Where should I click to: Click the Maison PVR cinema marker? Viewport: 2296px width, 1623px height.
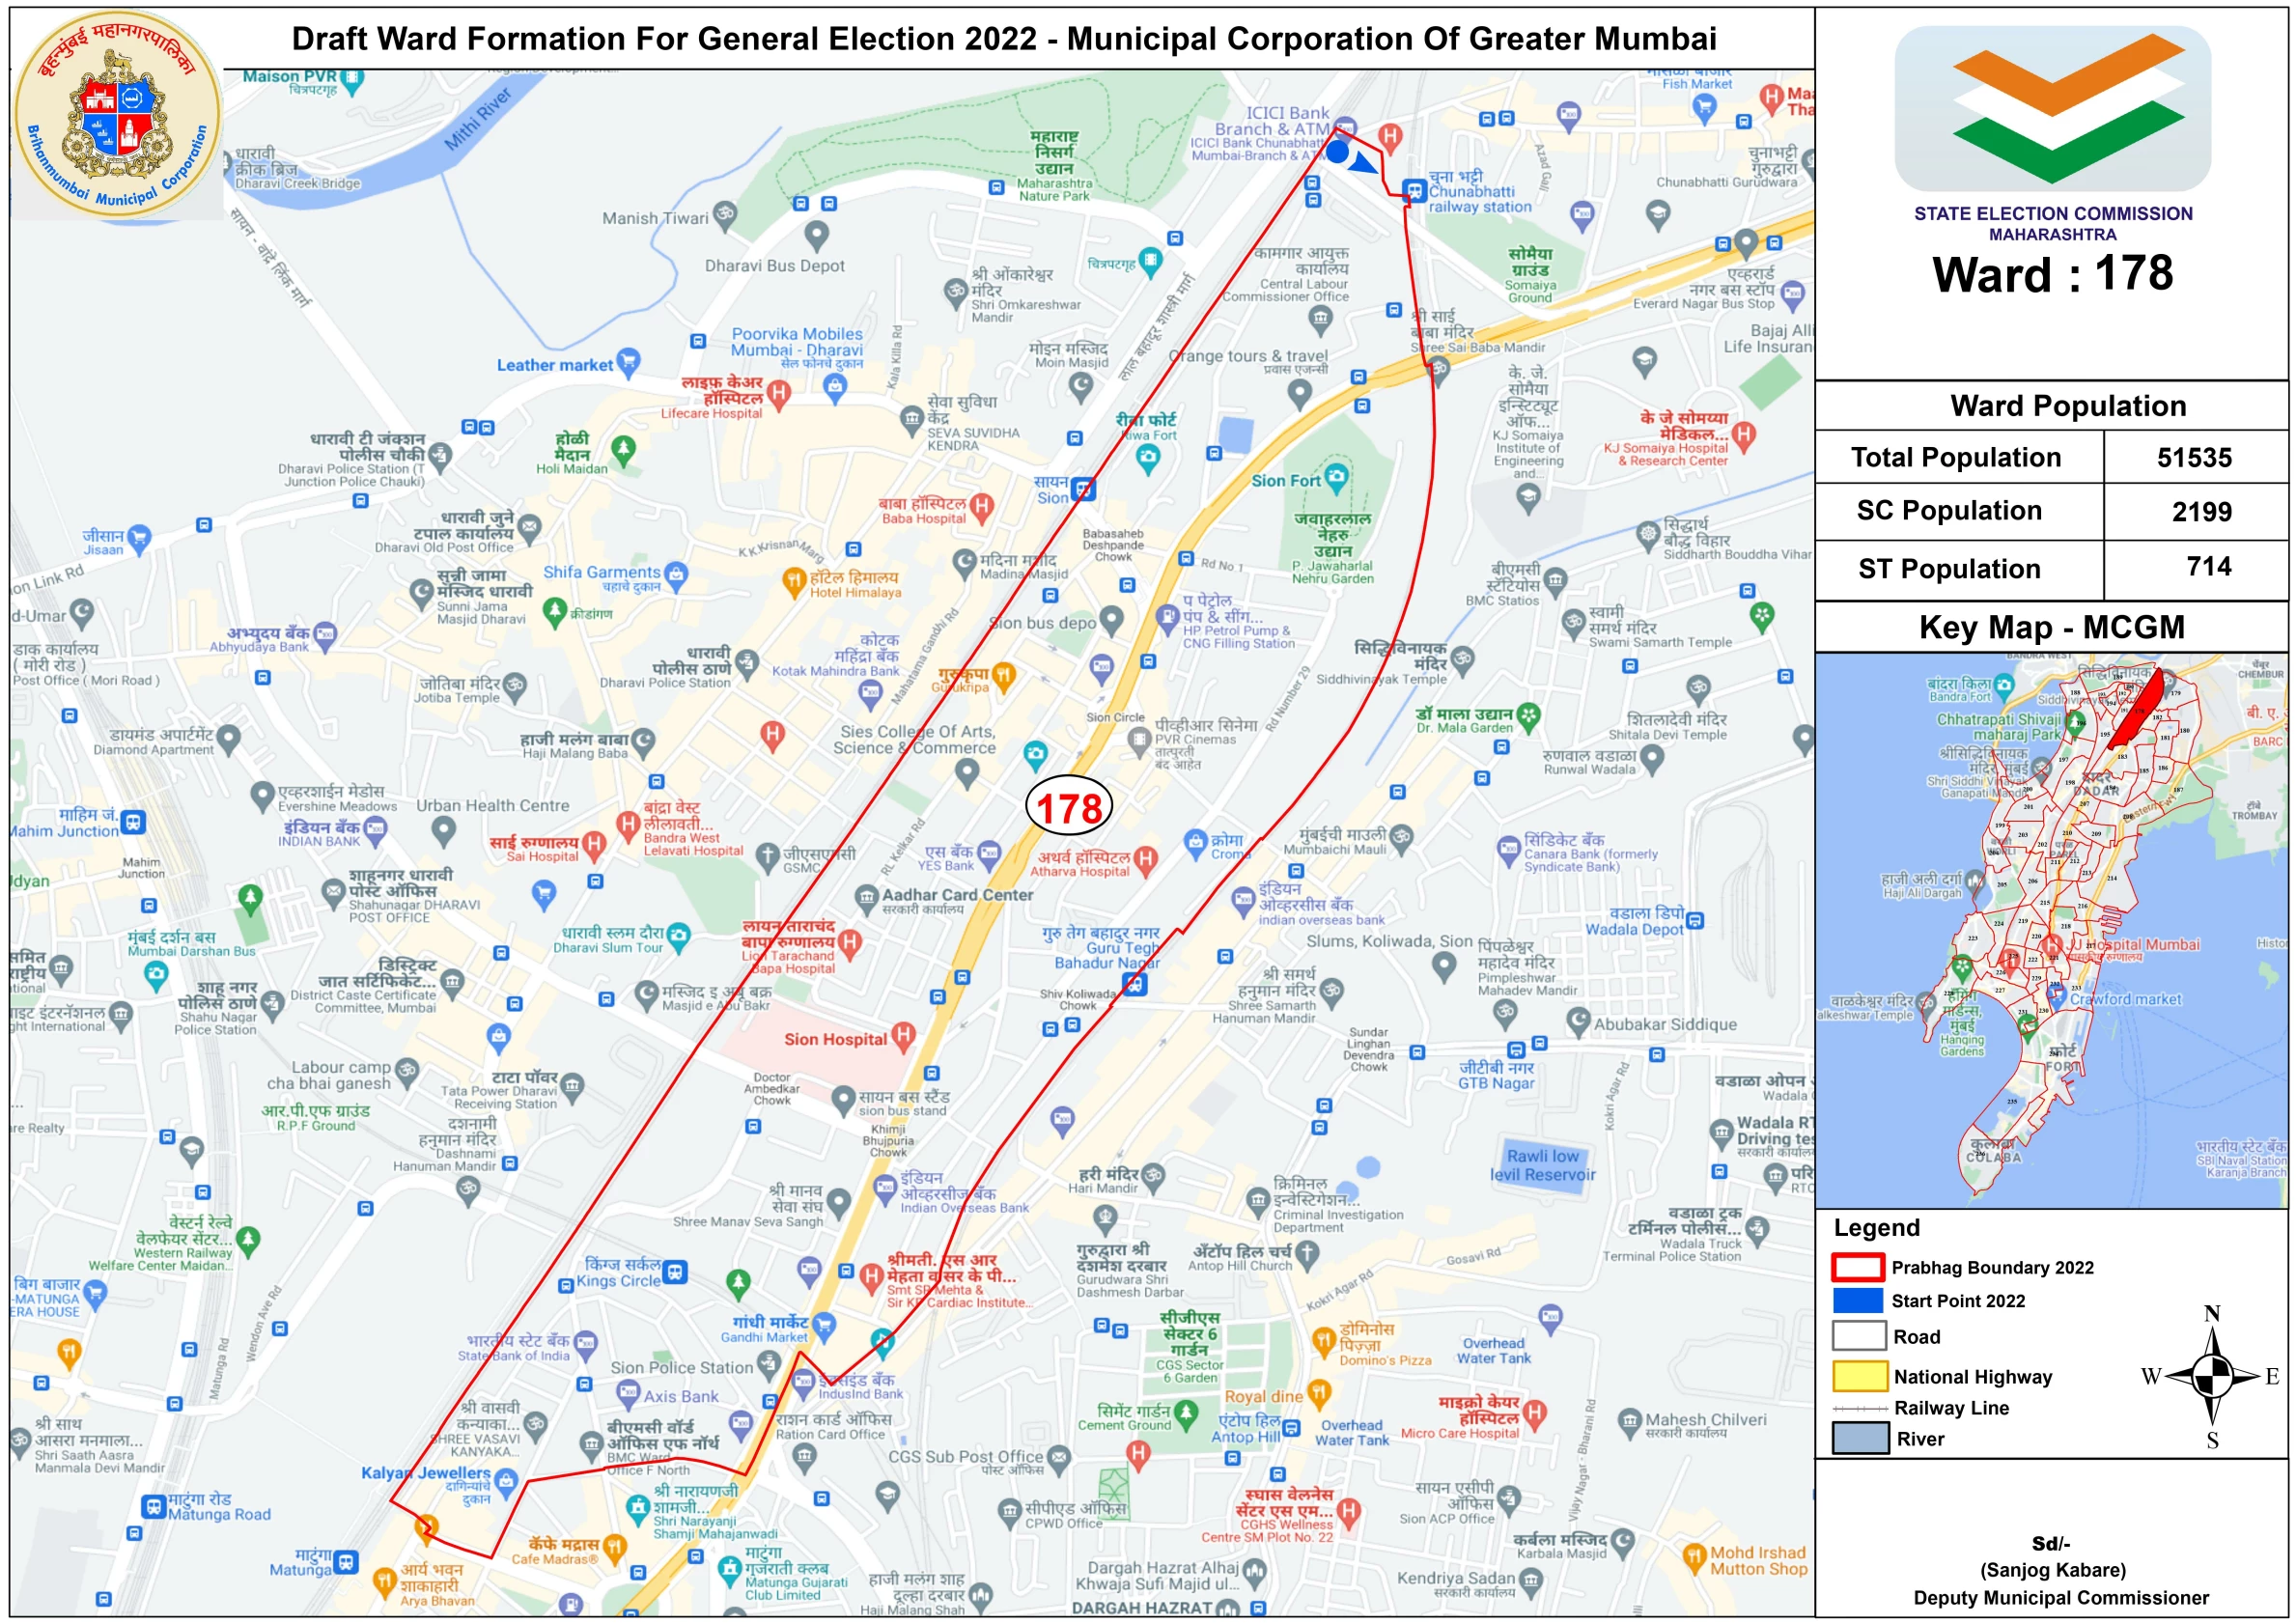(x=351, y=80)
